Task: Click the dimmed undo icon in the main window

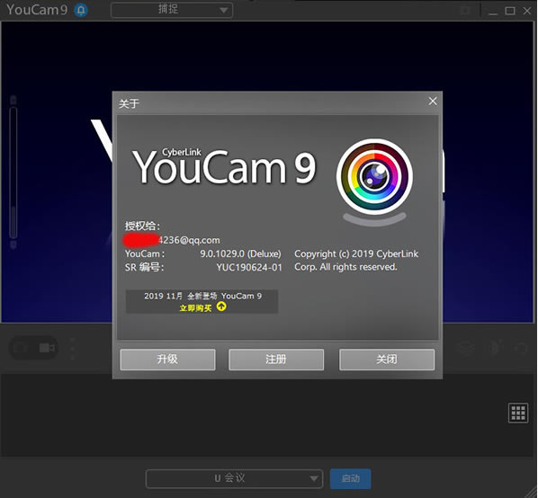Action: pos(521,349)
